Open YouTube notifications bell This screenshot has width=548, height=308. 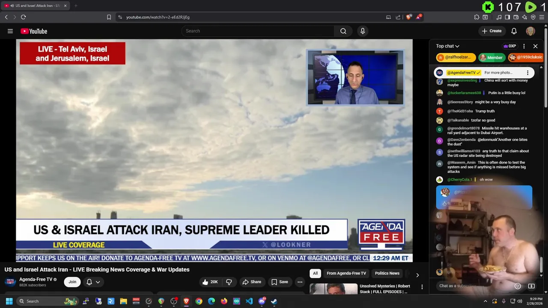[x=514, y=31]
